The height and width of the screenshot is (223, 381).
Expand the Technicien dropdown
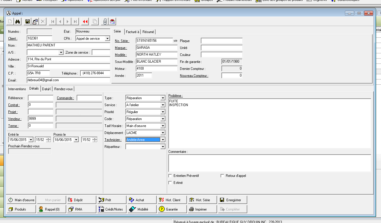(x=163, y=140)
